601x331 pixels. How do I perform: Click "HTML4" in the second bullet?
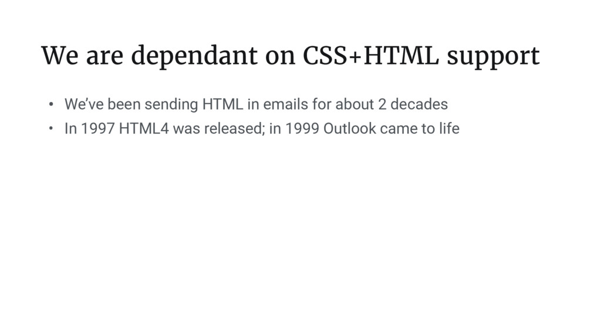(x=144, y=128)
